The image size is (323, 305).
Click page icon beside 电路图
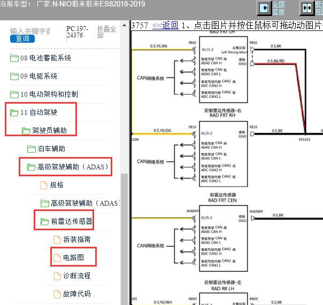pyautogui.click(x=57, y=257)
